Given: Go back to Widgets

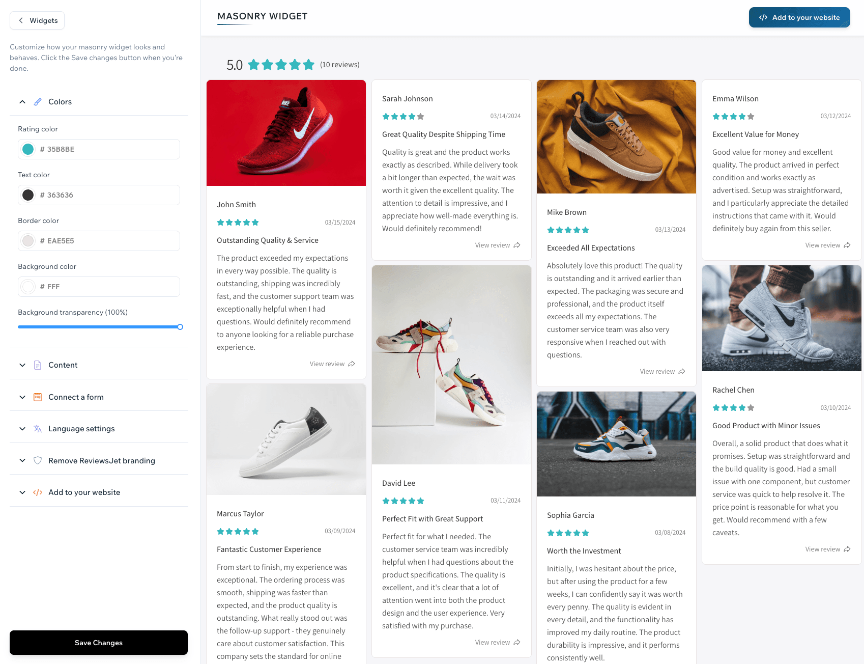Looking at the screenshot, I should coord(37,20).
